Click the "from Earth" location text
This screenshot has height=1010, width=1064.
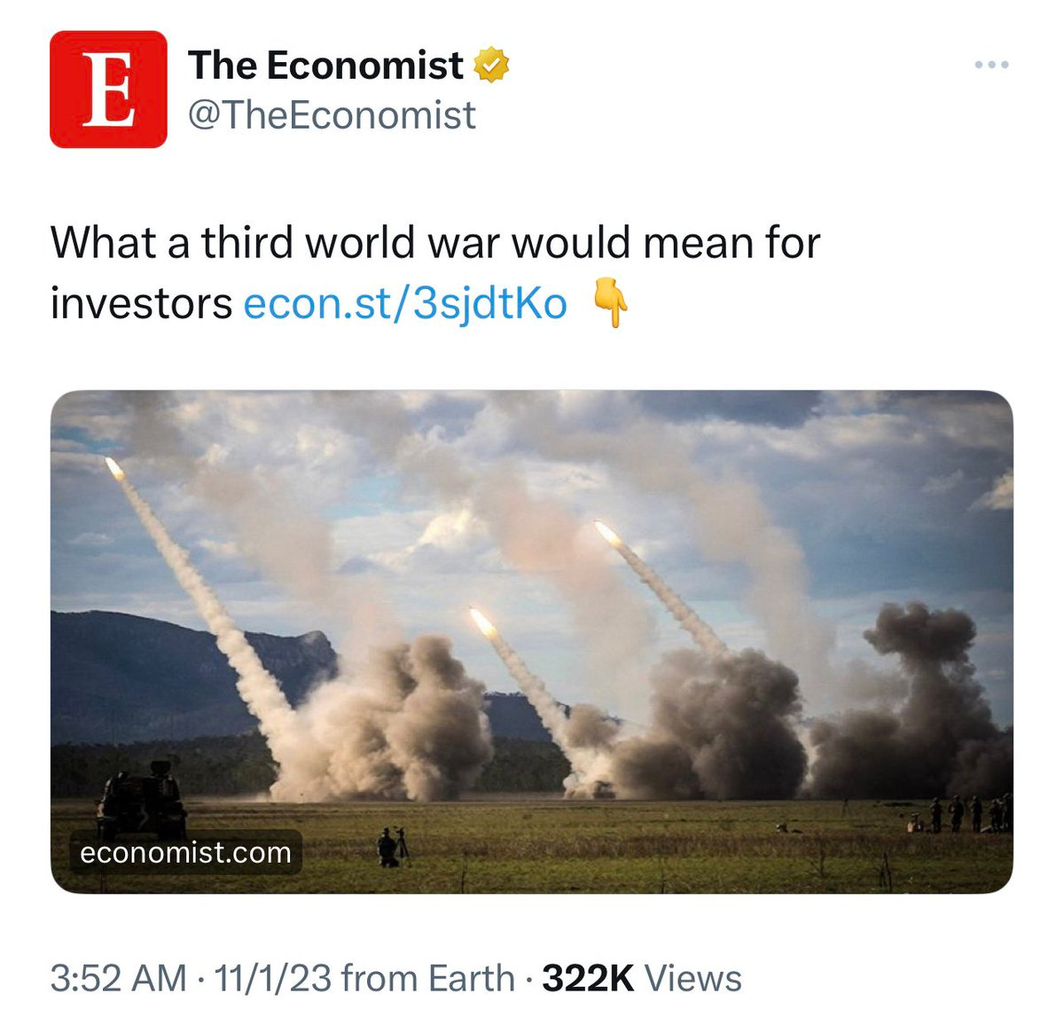[x=427, y=979]
